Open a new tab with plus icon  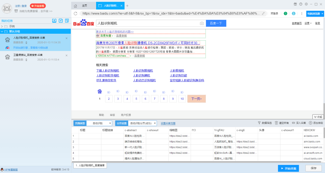coord(127,6)
